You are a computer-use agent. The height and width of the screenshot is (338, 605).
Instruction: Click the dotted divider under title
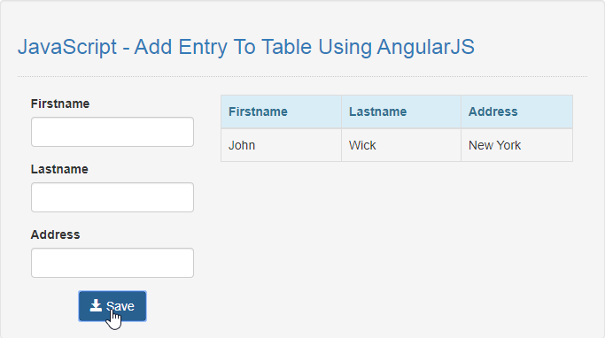tap(303, 76)
